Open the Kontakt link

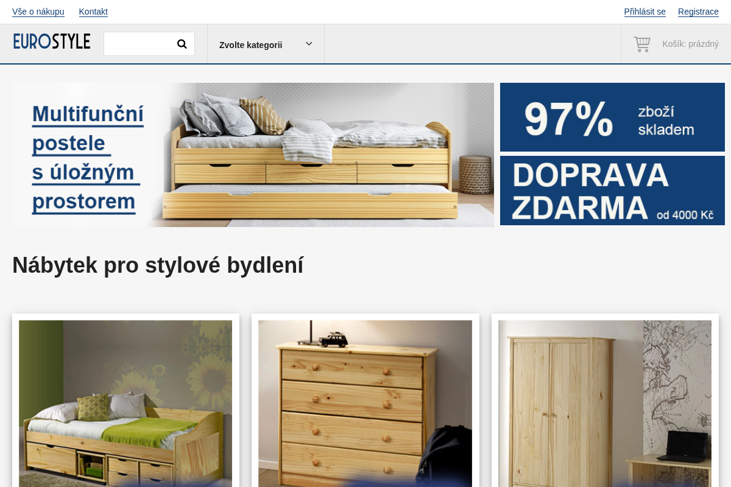(93, 12)
